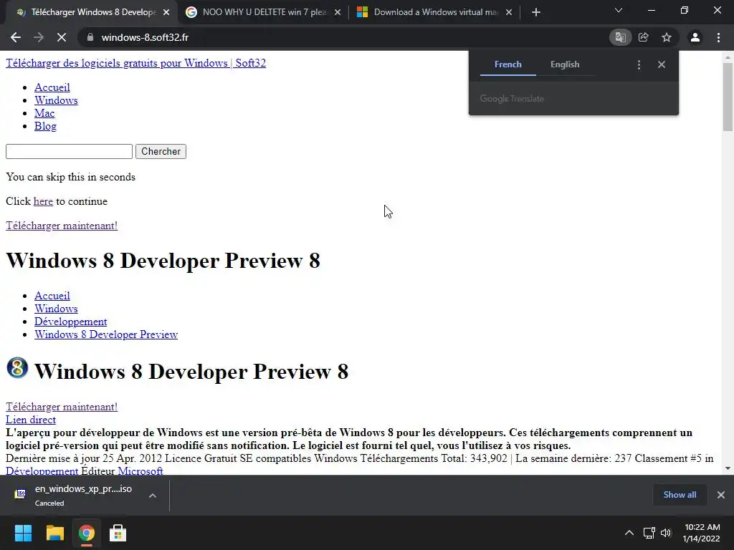This screenshot has width=734, height=550.
Task: Open the Soft32 header link
Action: coord(135,63)
